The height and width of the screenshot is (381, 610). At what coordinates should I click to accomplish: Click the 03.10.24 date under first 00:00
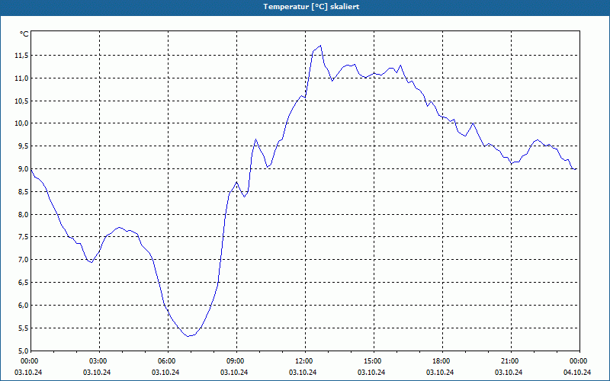pyautogui.click(x=28, y=373)
